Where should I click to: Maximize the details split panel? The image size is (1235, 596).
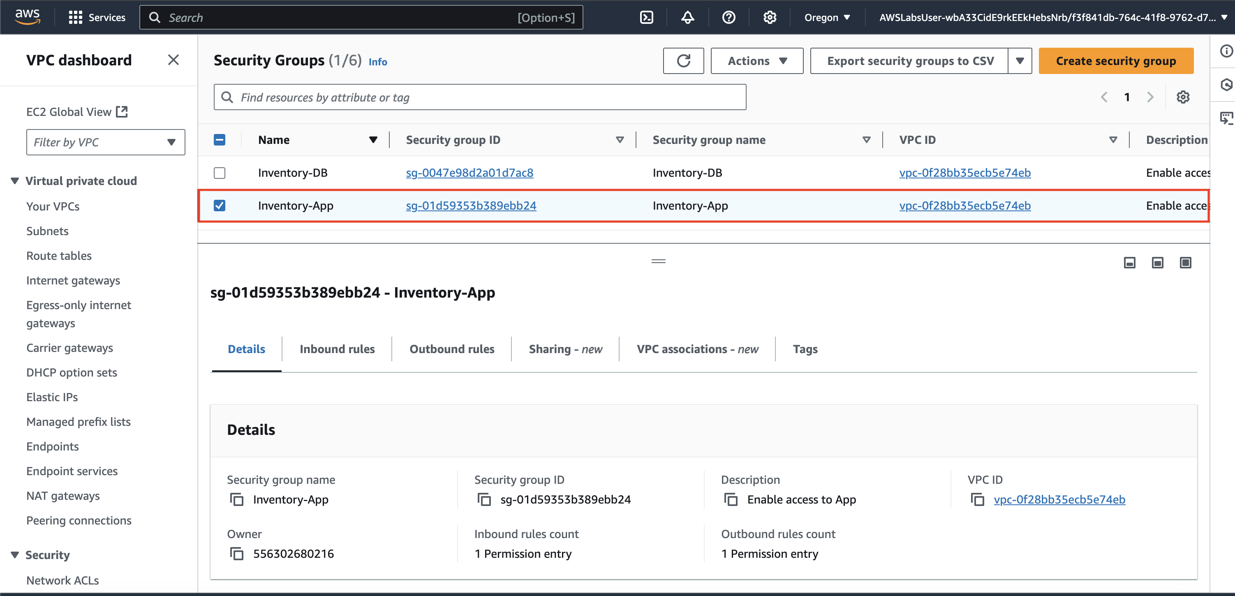(x=1185, y=263)
